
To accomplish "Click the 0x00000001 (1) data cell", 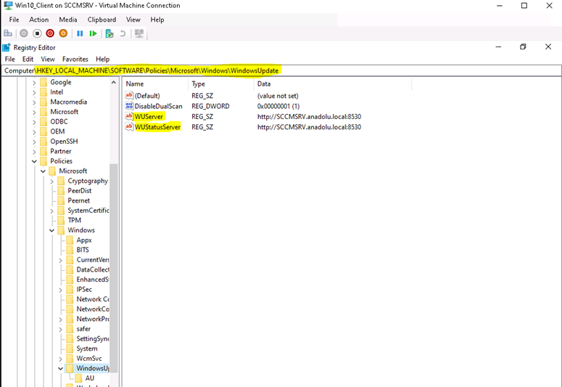I will click(x=278, y=106).
